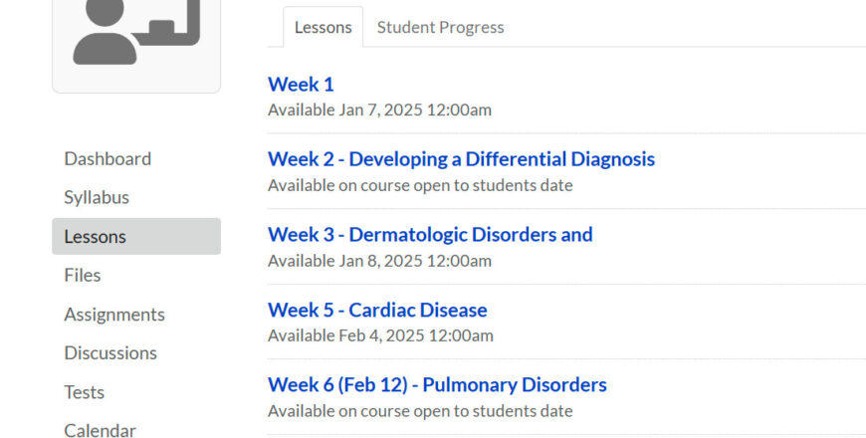This screenshot has width=866, height=438.
Task: Select the Lessons tab above the list
Action: (x=323, y=28)
